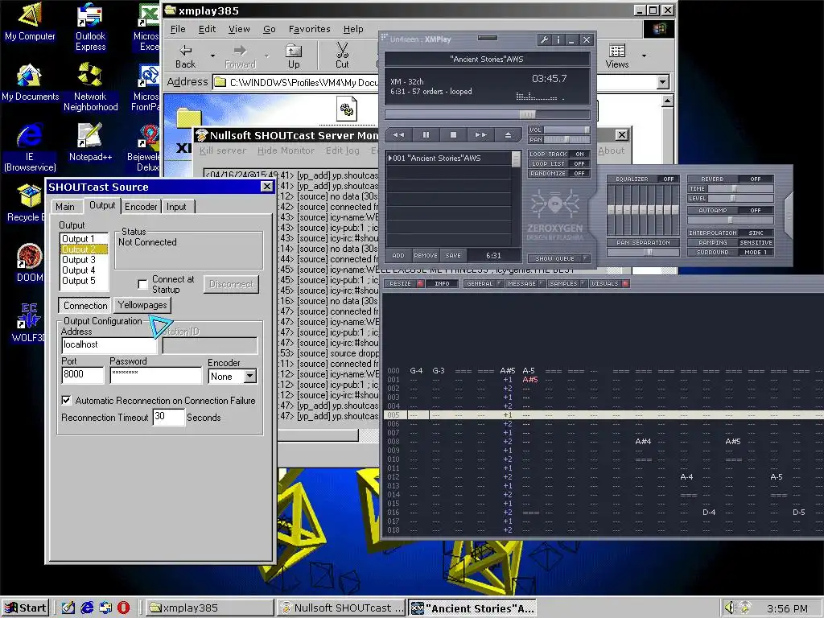Adjust the Reverb TIME slider
This screenshot has width=824, height=618.
point(740,188)
